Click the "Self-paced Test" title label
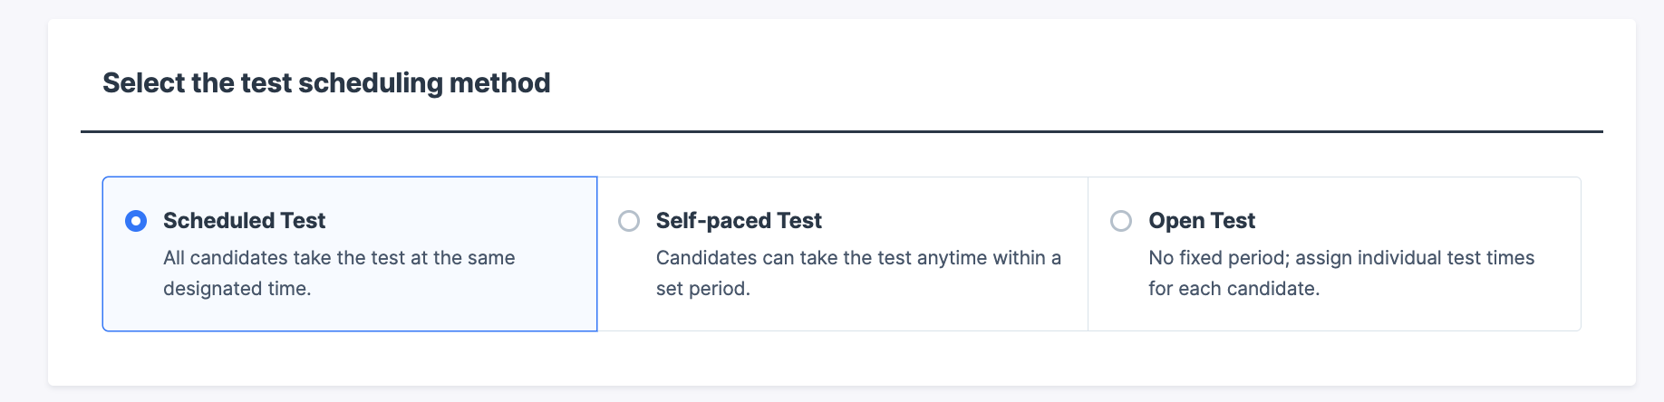The image size is (1664, 402). point(738,221)
